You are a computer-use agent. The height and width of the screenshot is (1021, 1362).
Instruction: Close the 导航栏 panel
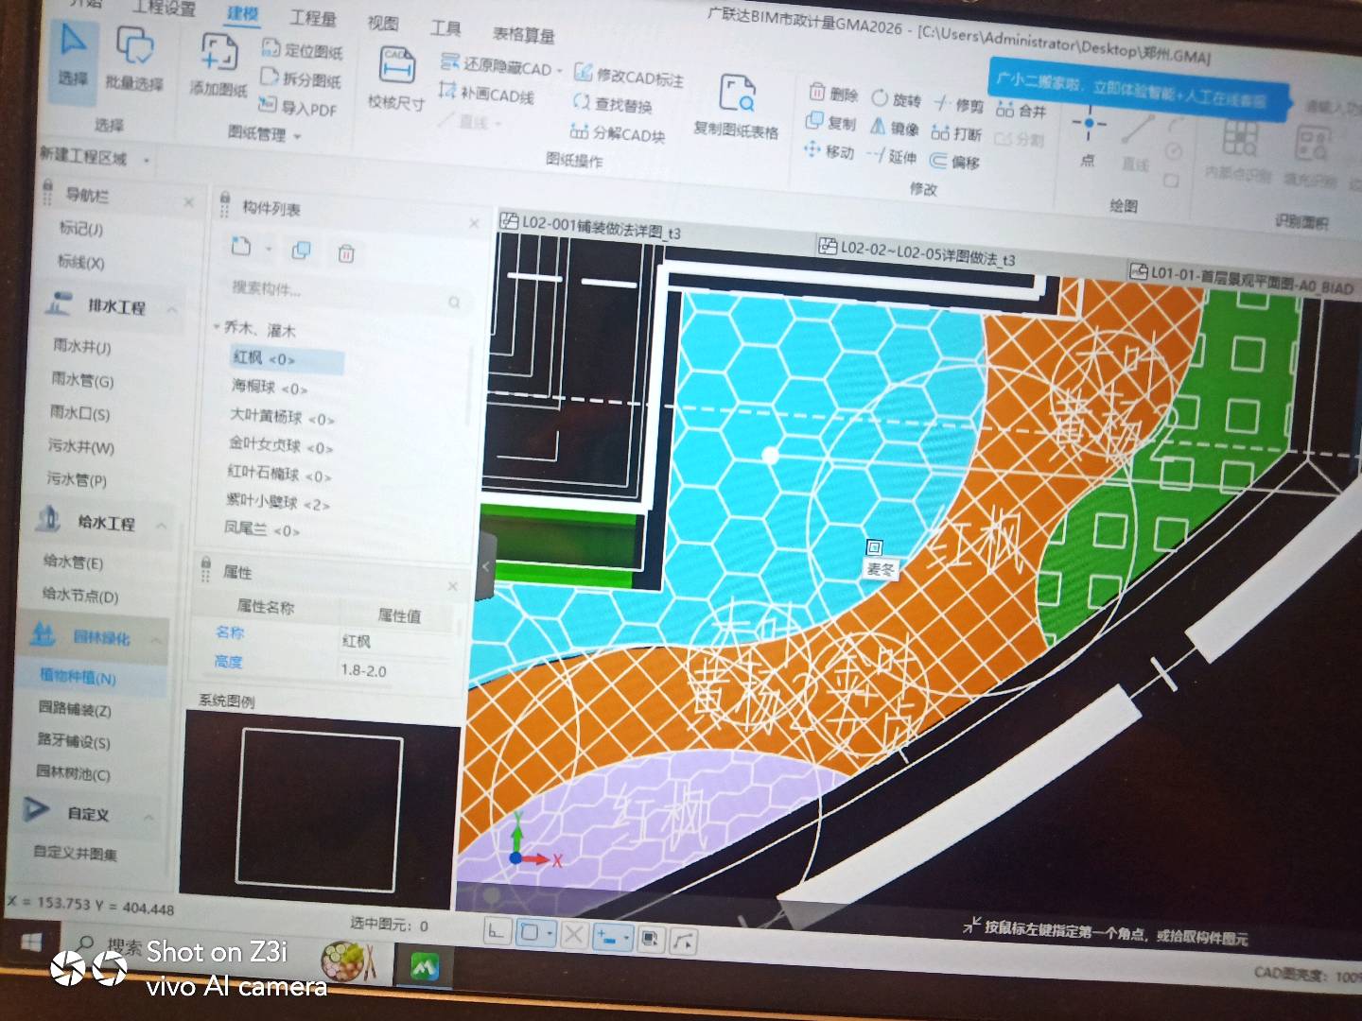tap(188, 202)
